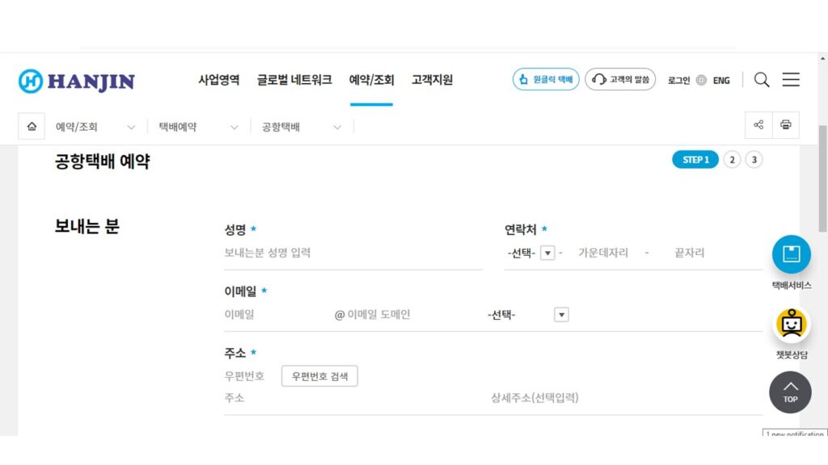
Task: Open the search magnifier icon
Action: click(762, 80)
